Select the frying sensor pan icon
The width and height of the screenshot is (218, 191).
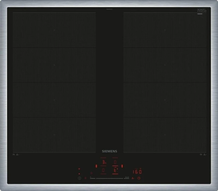tap(133, 178)
